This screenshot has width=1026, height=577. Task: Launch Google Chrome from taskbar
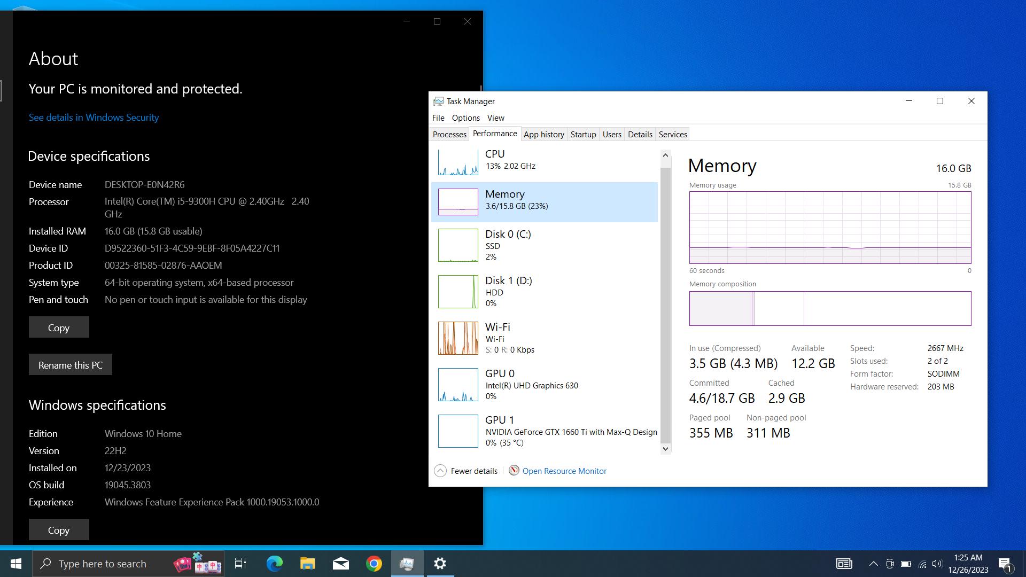(374, 564)
